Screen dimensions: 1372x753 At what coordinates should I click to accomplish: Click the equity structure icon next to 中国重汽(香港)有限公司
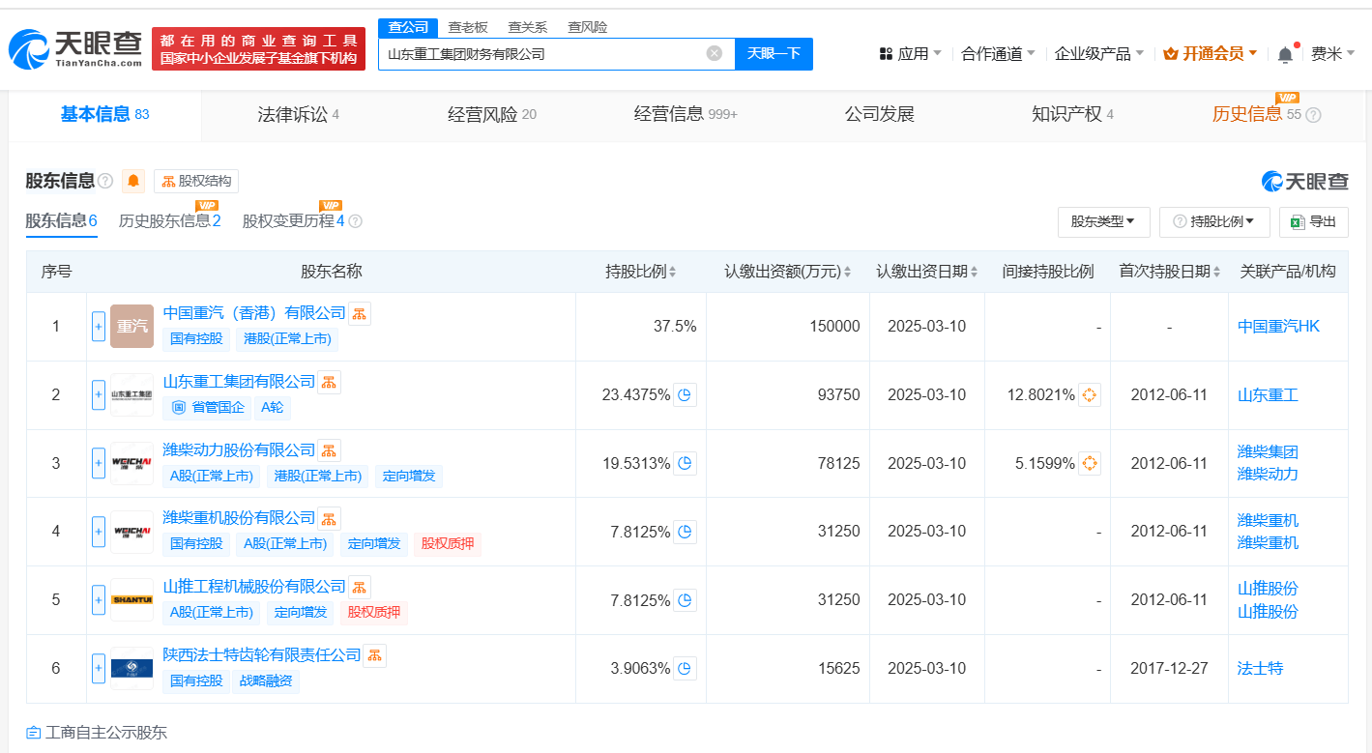[x=360, y=313]
